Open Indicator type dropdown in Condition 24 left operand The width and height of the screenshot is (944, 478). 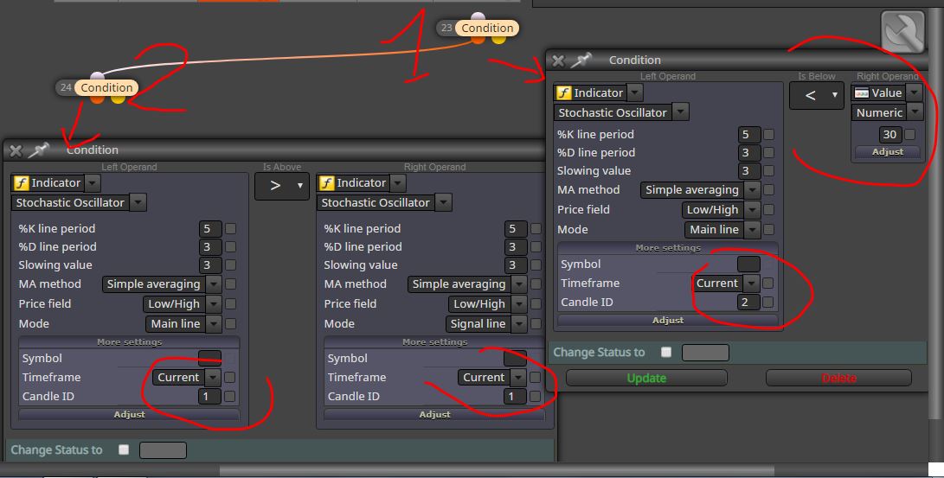coord(92,182)
